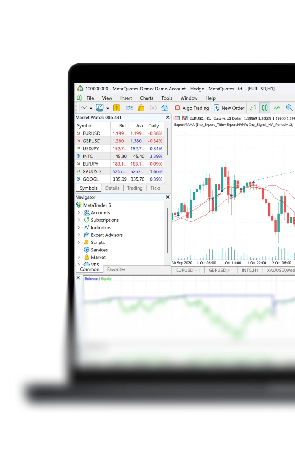The image size is (295, 461).
Task: Click the Accounts people icon
Action: point(87,212)
